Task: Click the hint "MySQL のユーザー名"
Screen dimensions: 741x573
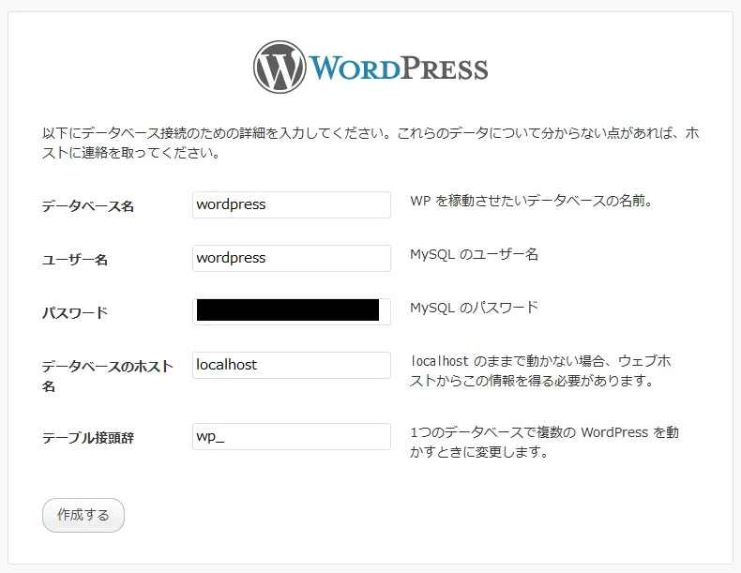Action: pyautogui.click(x=474, y=254)
